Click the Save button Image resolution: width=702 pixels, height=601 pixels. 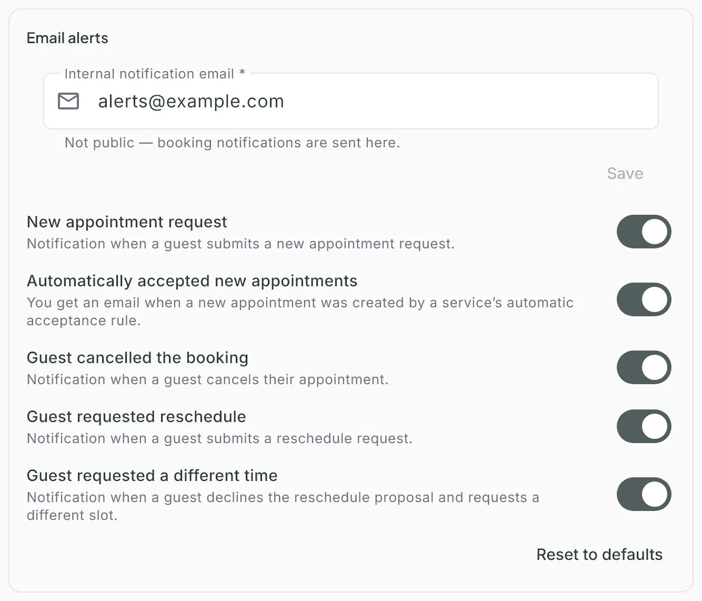pyautogui.click(x=625, y=174)
